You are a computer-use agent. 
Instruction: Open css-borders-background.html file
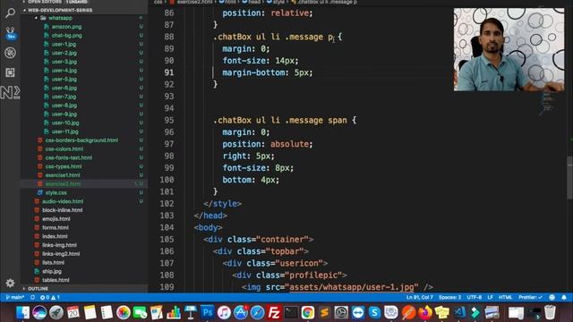pos(81,140)
